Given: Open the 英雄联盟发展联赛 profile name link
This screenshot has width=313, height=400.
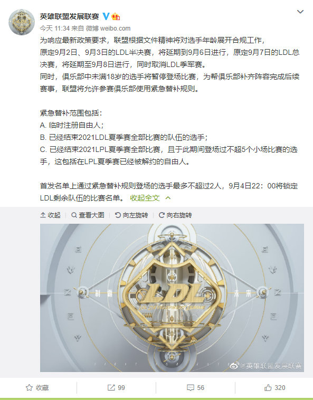Looking at the screenshot, I should tap(69, 16).
